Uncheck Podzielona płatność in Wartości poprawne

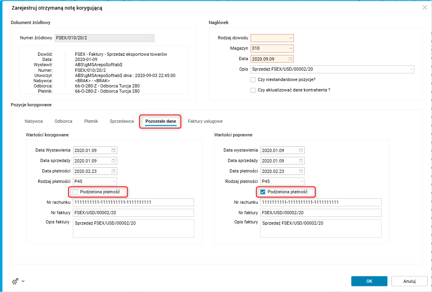pos(263,192)
